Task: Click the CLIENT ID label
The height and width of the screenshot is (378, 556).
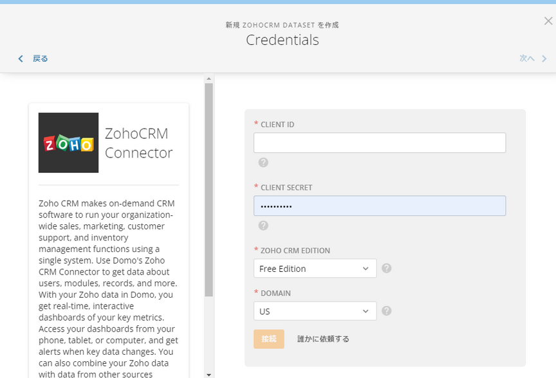Action: point(277,125)
